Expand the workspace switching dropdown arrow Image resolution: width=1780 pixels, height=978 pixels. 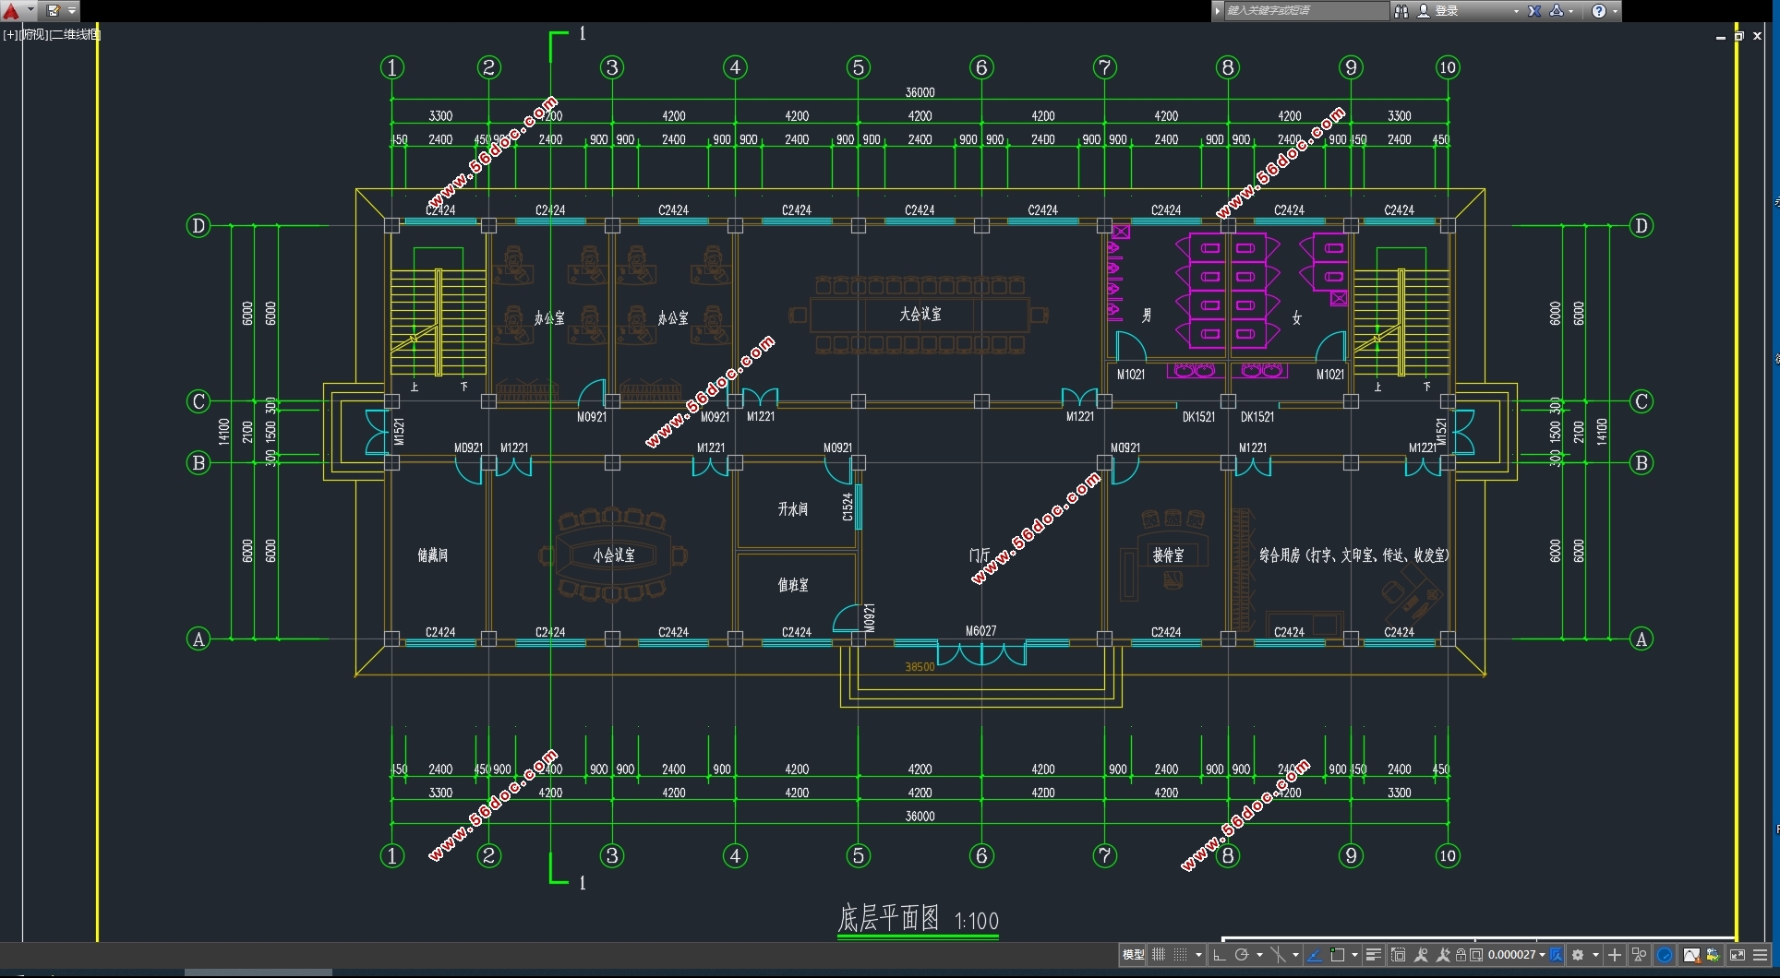click(x=1595, y=955)
